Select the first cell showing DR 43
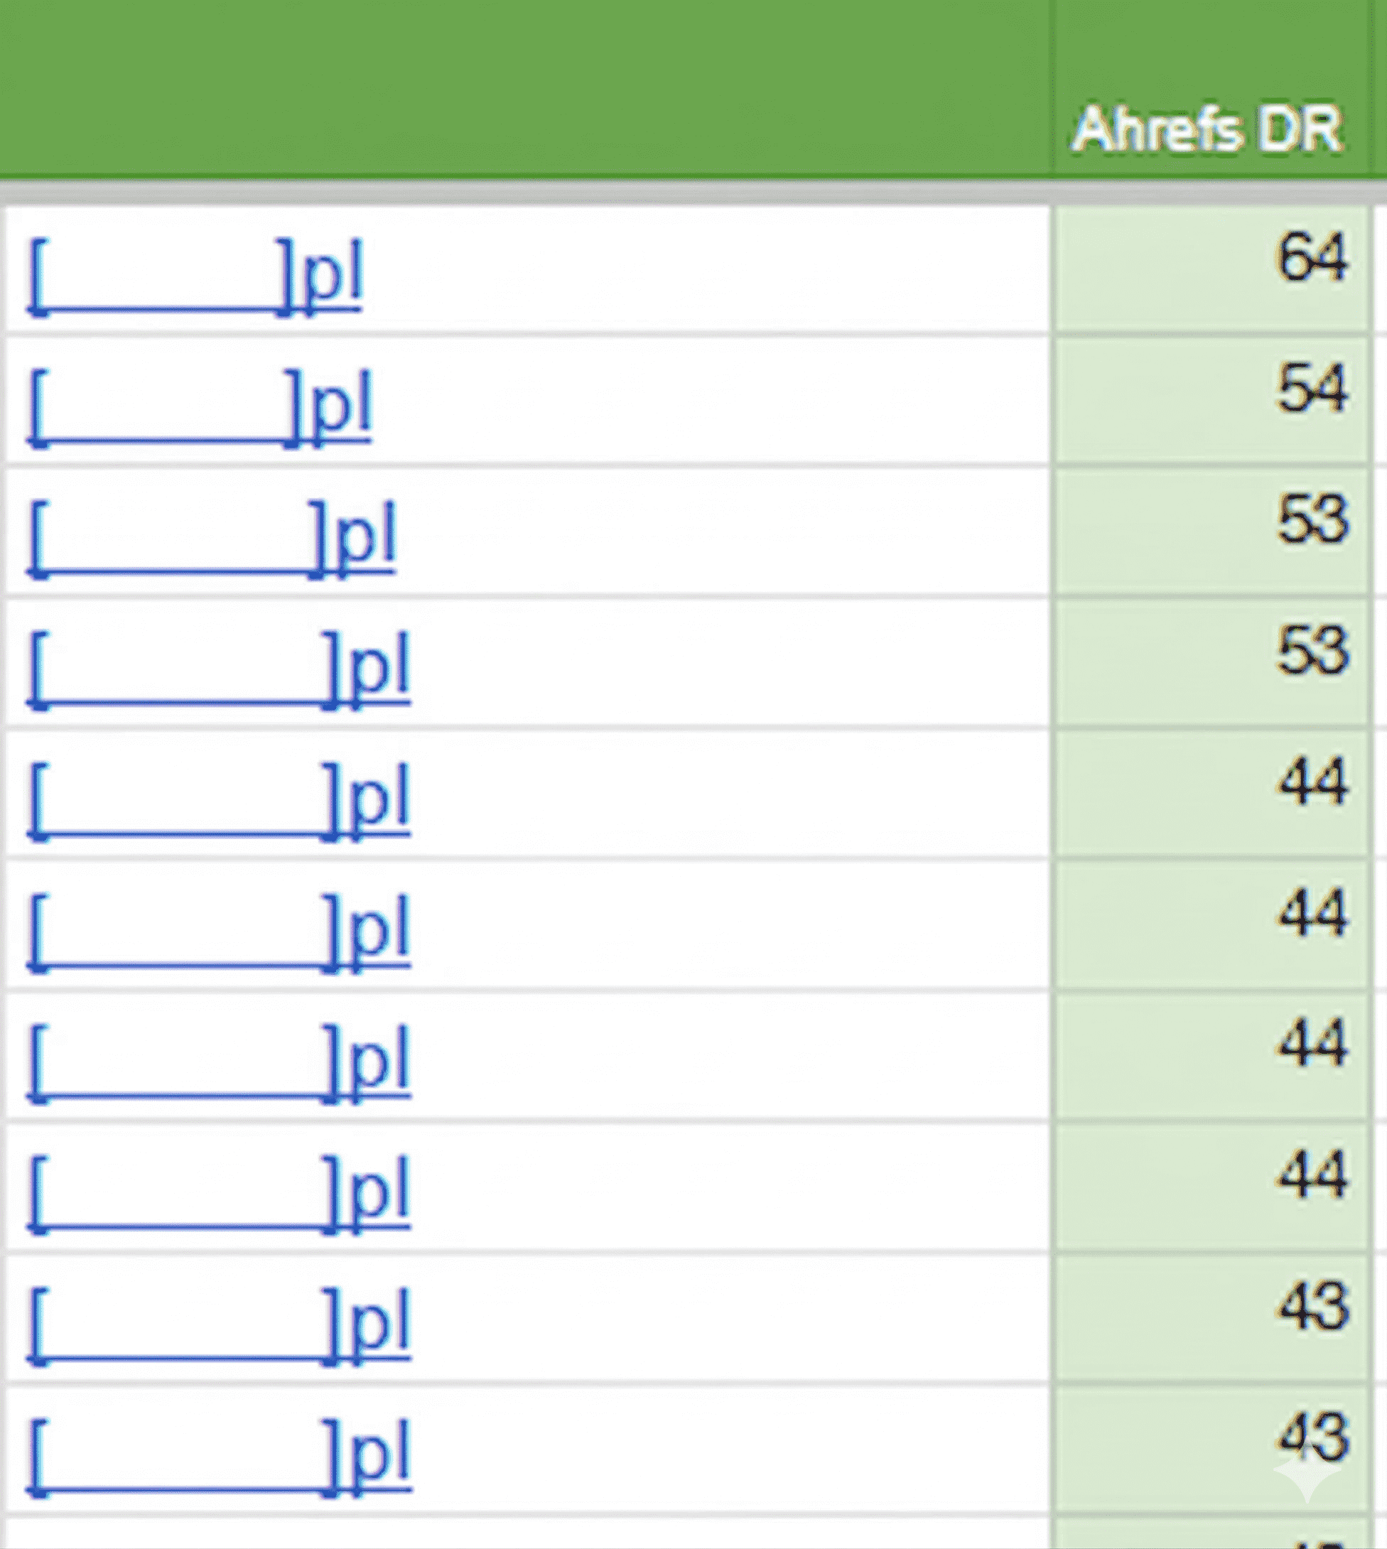The width and height of the screenshot is (1387, 1549). tap(1210, 1317)
